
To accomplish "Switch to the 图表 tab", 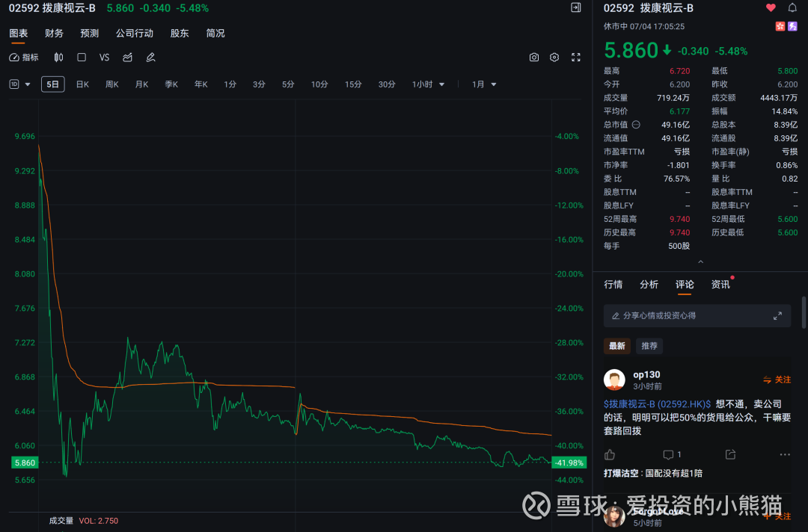I will (19, 34).
